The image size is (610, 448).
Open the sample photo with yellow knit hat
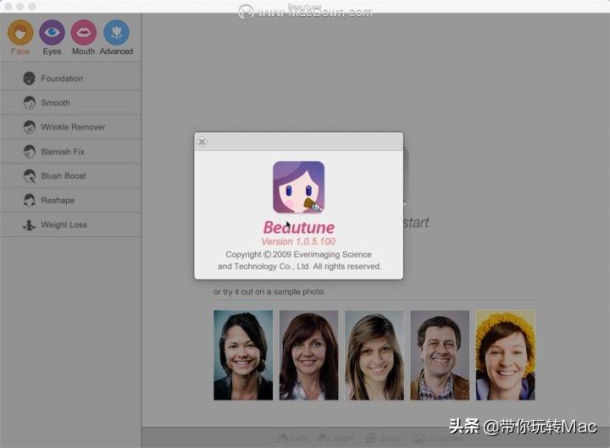[505, 355]
